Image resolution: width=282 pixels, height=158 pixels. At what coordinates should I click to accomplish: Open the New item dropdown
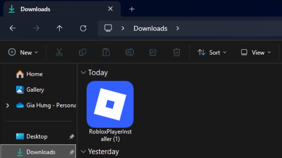[23, 52]
